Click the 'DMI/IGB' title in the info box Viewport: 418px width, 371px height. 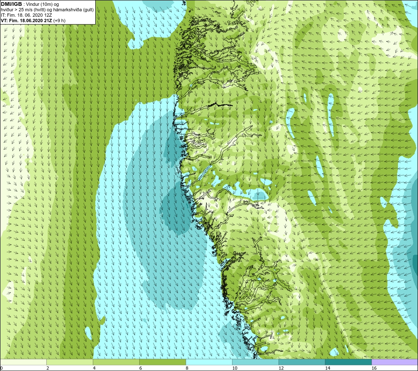tap(11, 4)
